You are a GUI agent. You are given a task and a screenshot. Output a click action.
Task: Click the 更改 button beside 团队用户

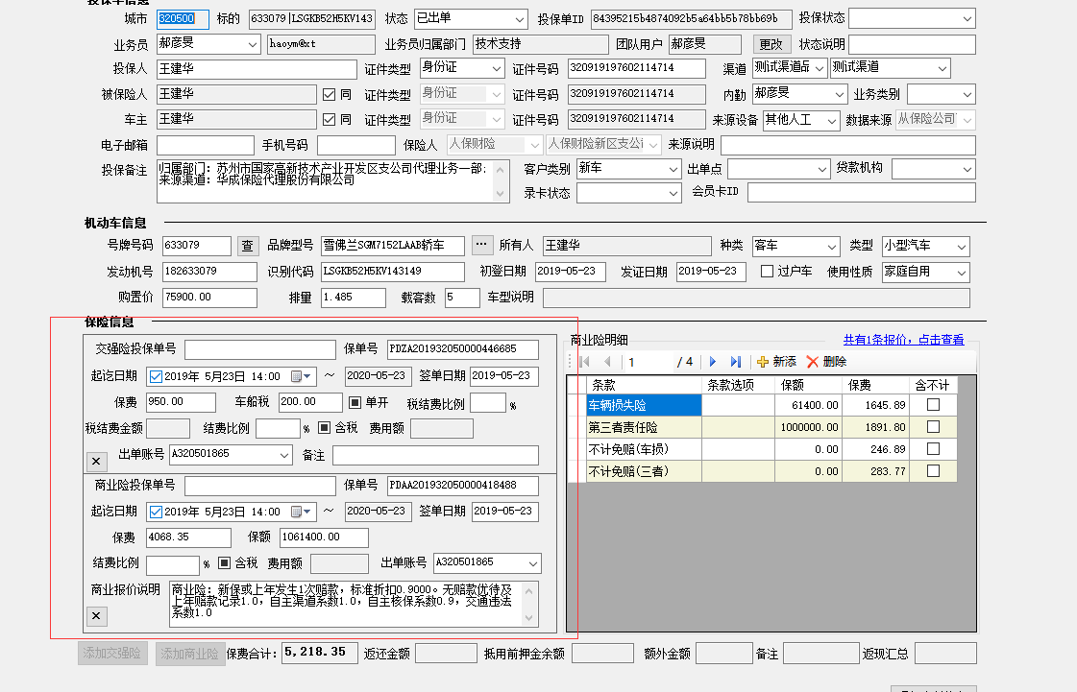click(x=771, y=44)
